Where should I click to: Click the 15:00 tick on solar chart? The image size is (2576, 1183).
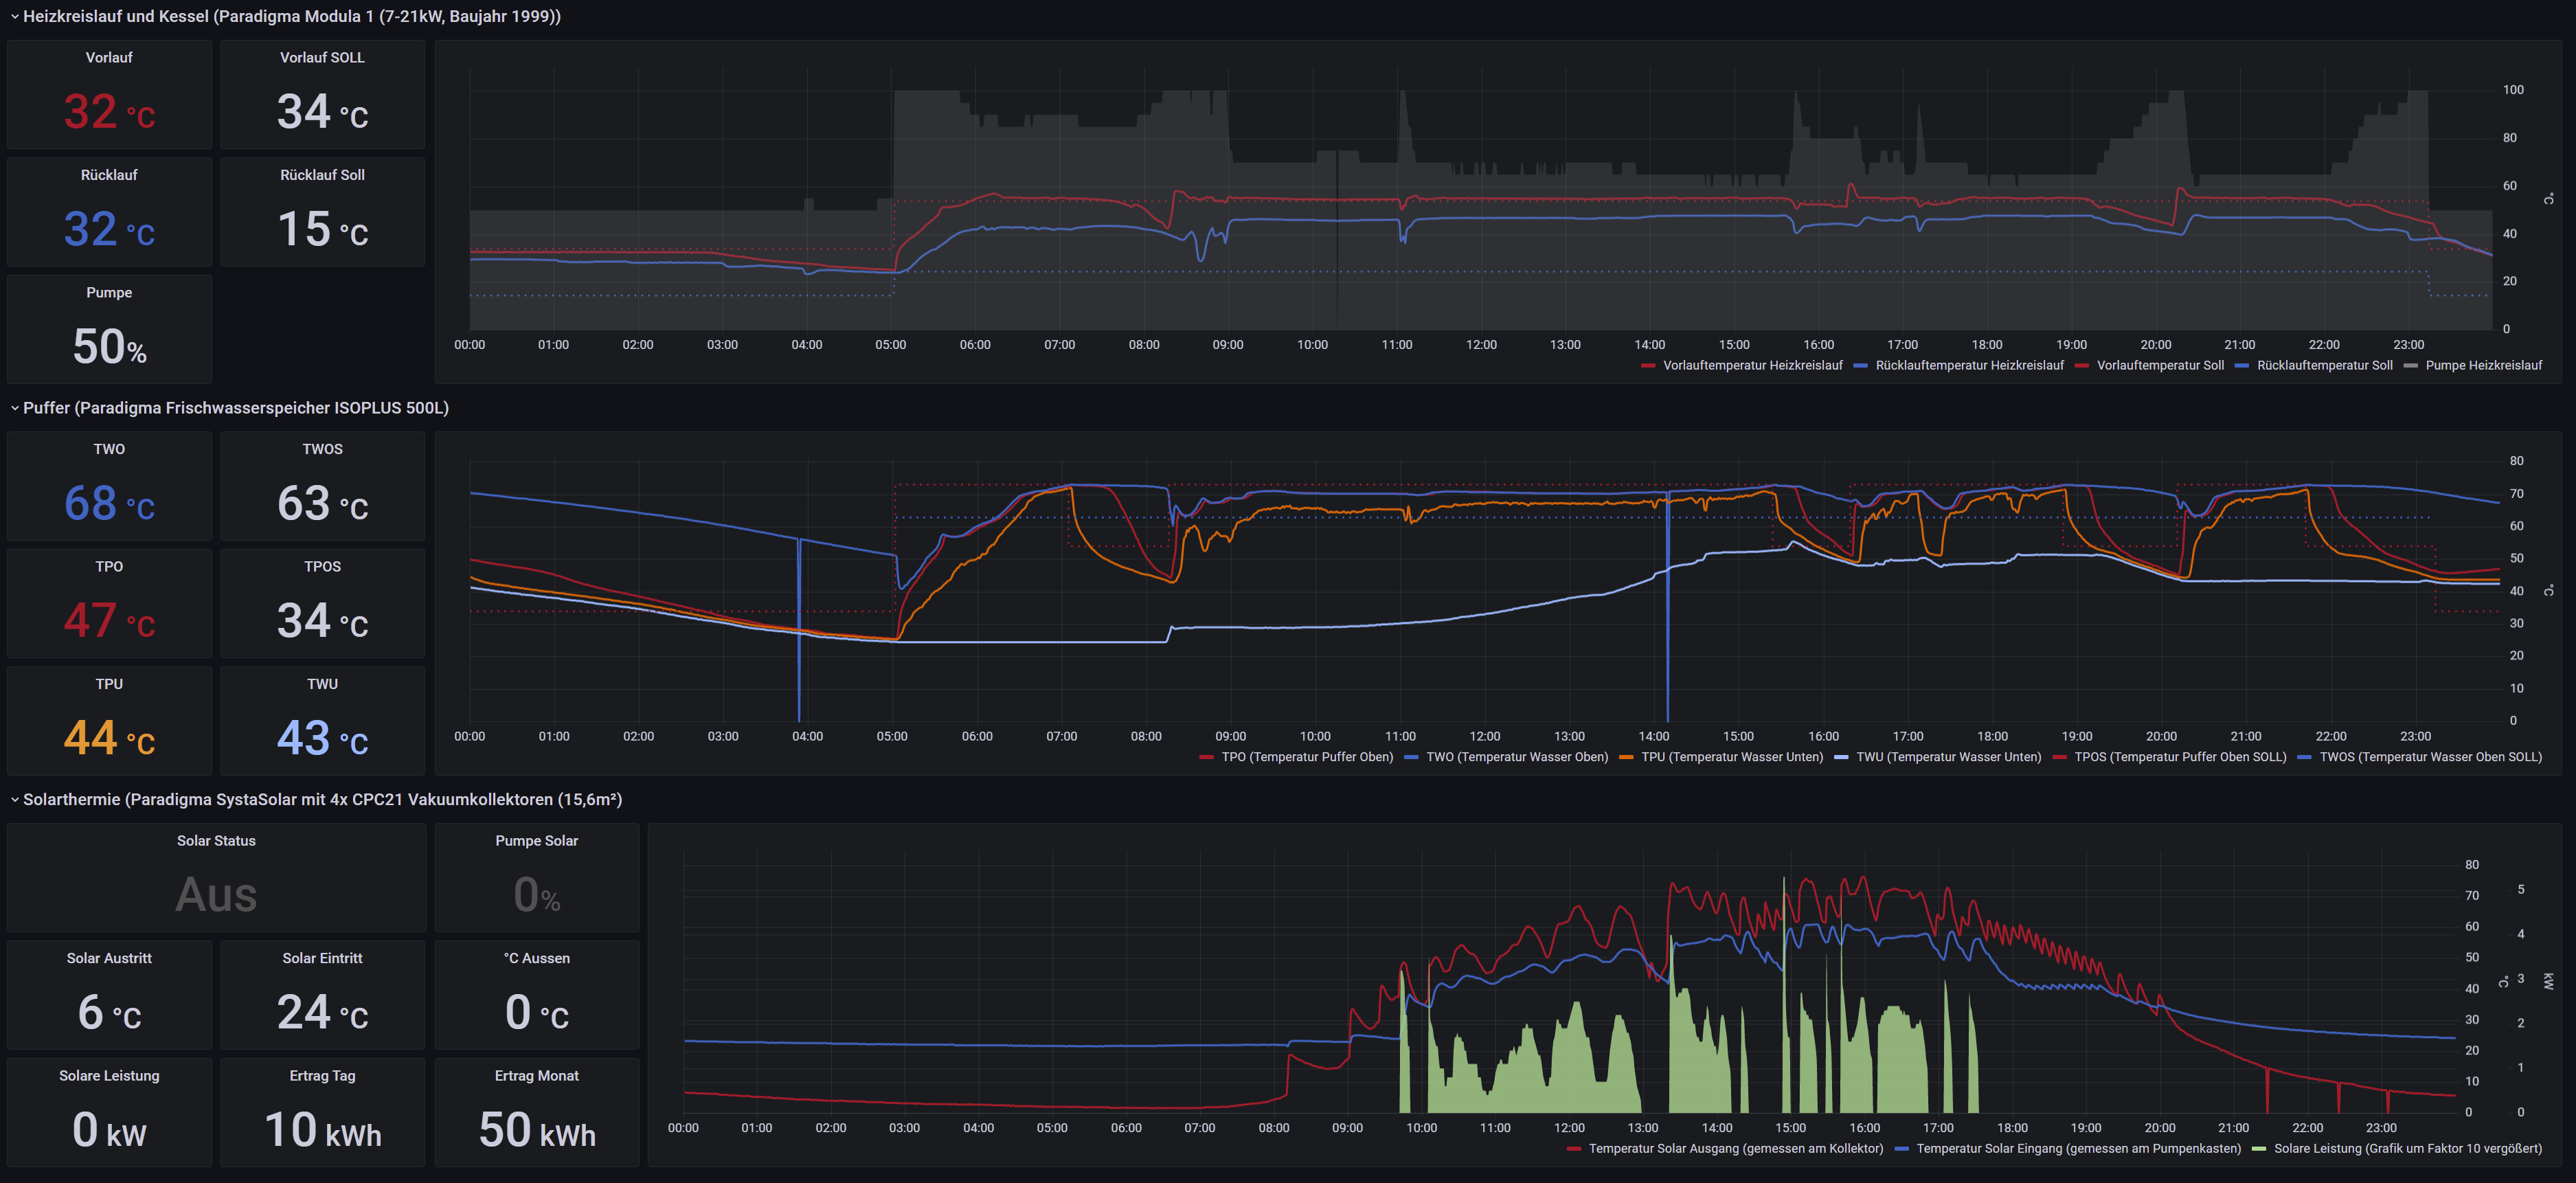coord(1790,1128)
